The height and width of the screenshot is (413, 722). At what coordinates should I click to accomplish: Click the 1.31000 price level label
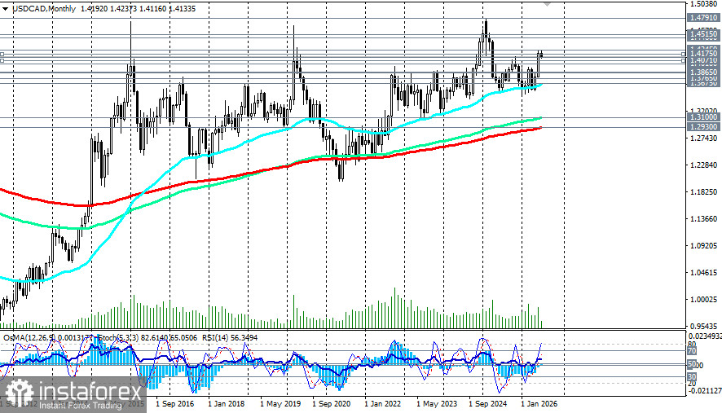(x=703, y=117)
